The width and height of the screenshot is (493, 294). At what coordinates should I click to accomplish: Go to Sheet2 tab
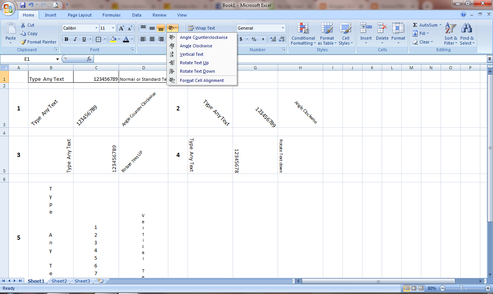pos(59,281)
